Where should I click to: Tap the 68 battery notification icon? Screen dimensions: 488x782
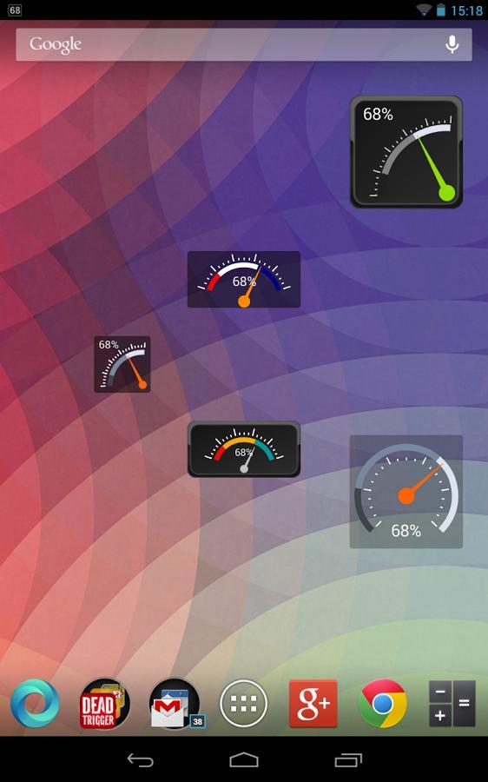click(x=15, y=10)
